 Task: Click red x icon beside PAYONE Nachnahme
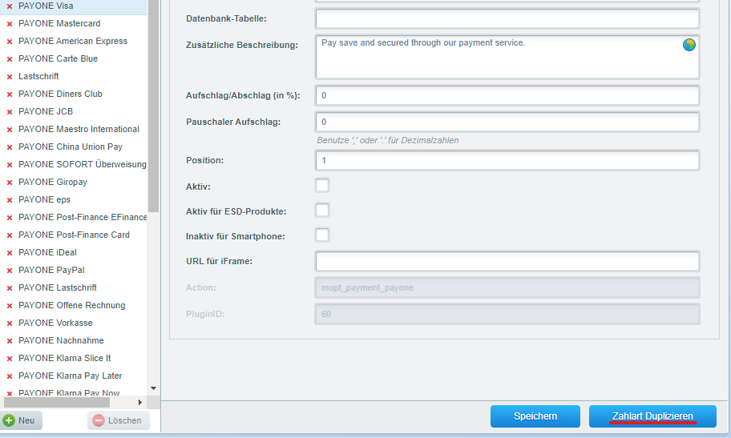[10, 341]
